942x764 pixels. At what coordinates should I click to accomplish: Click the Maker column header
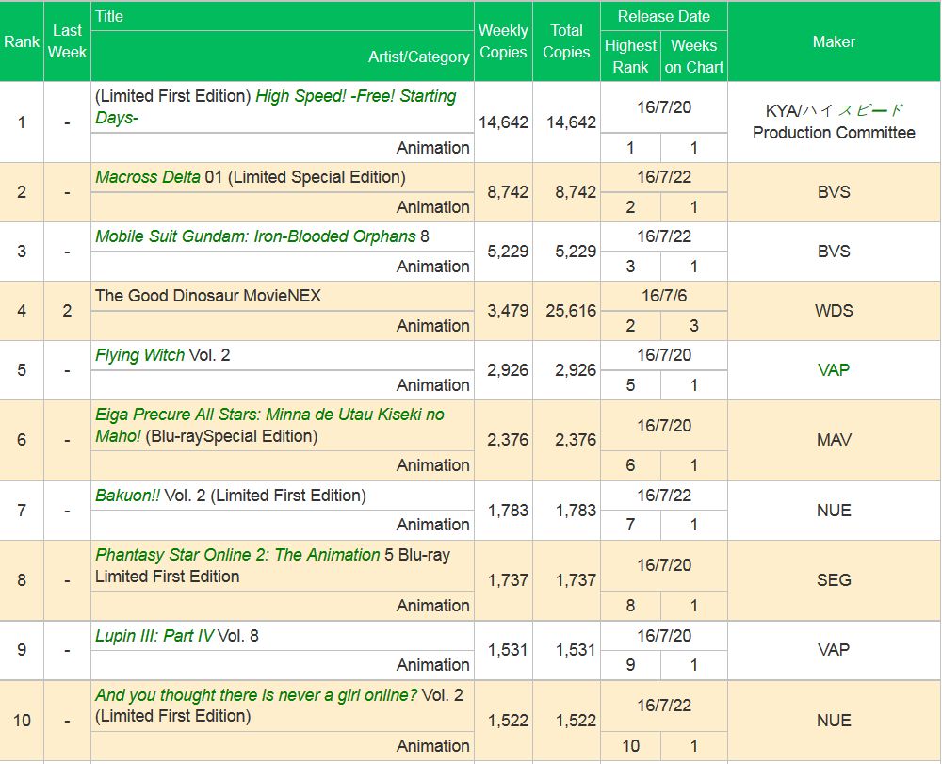point(834,41)
